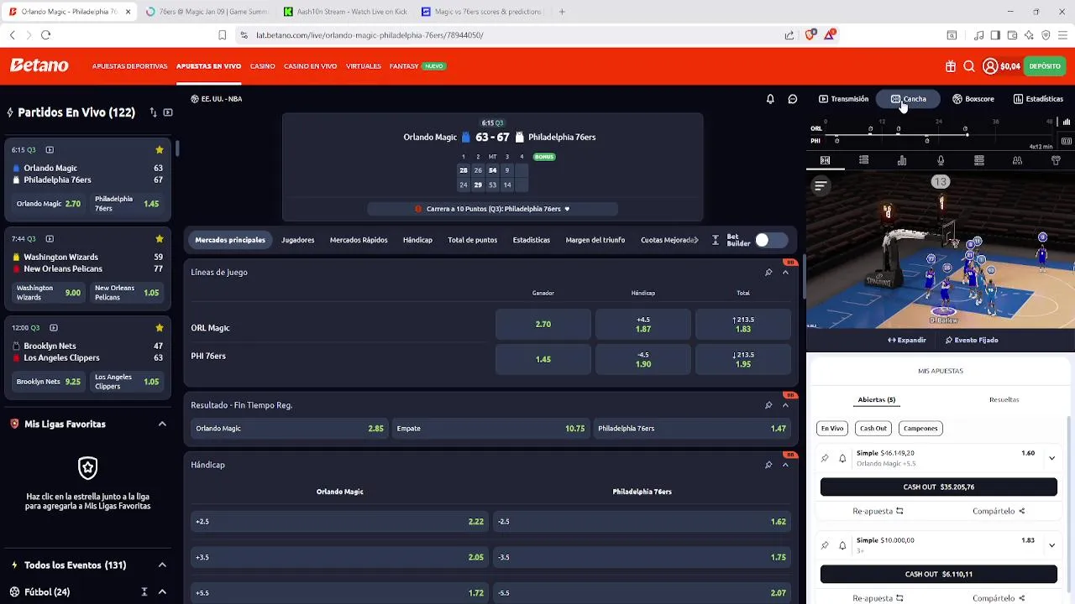The height and width of the screenshot is (604, 1075).
Task: Toggle favorite star for Brooklyn Nets match
Action: click(160, 328)
